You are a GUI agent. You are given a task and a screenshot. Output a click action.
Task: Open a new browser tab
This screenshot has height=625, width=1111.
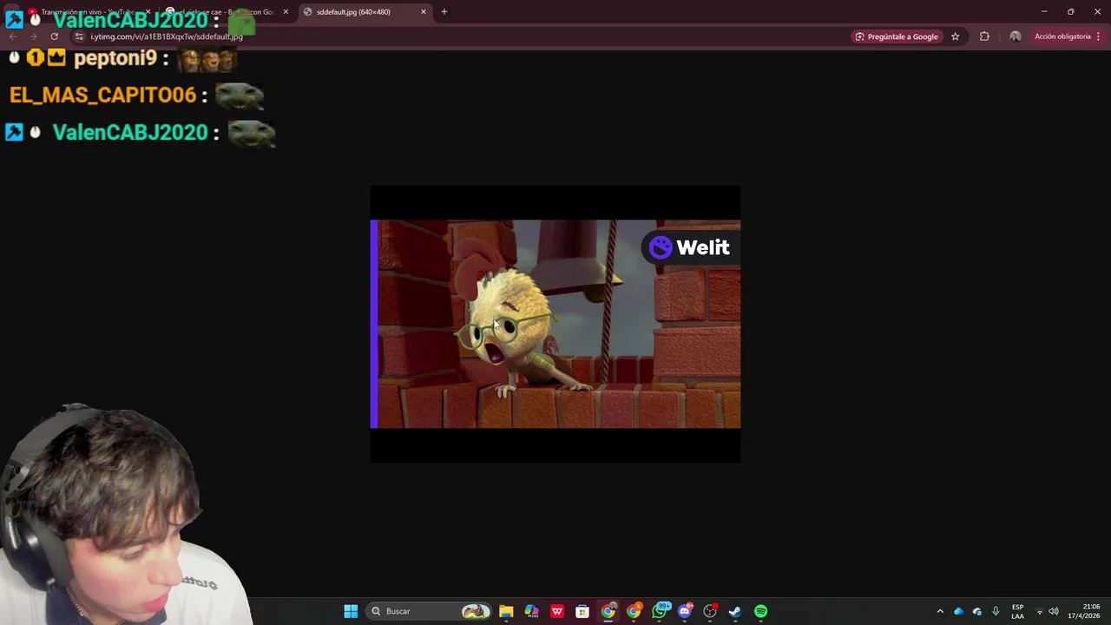(444, 12)
